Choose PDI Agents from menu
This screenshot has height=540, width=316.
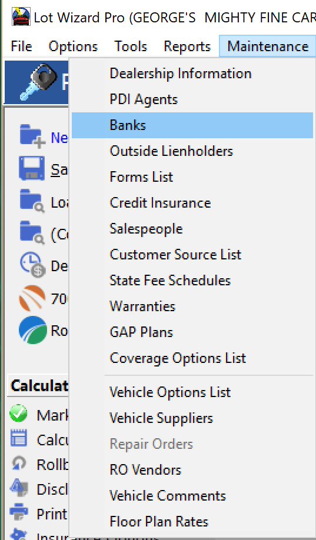(x=192, y=99)
